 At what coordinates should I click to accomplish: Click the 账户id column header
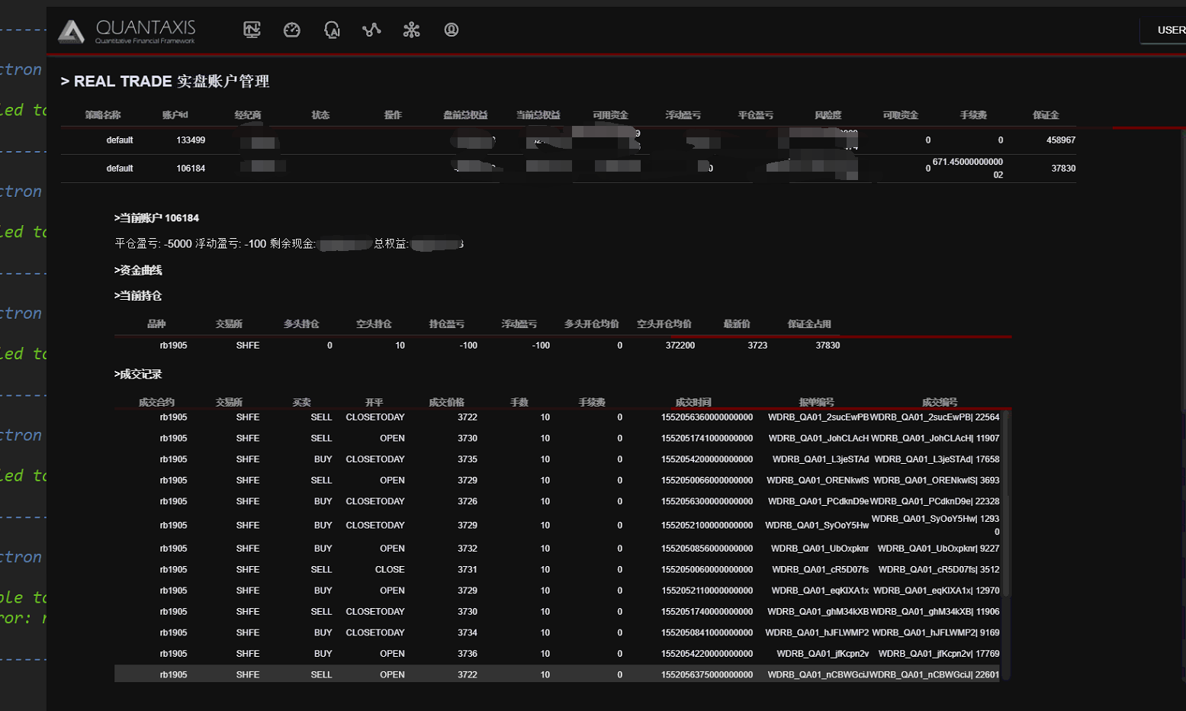pyautogui.click(x=175, y=115)
